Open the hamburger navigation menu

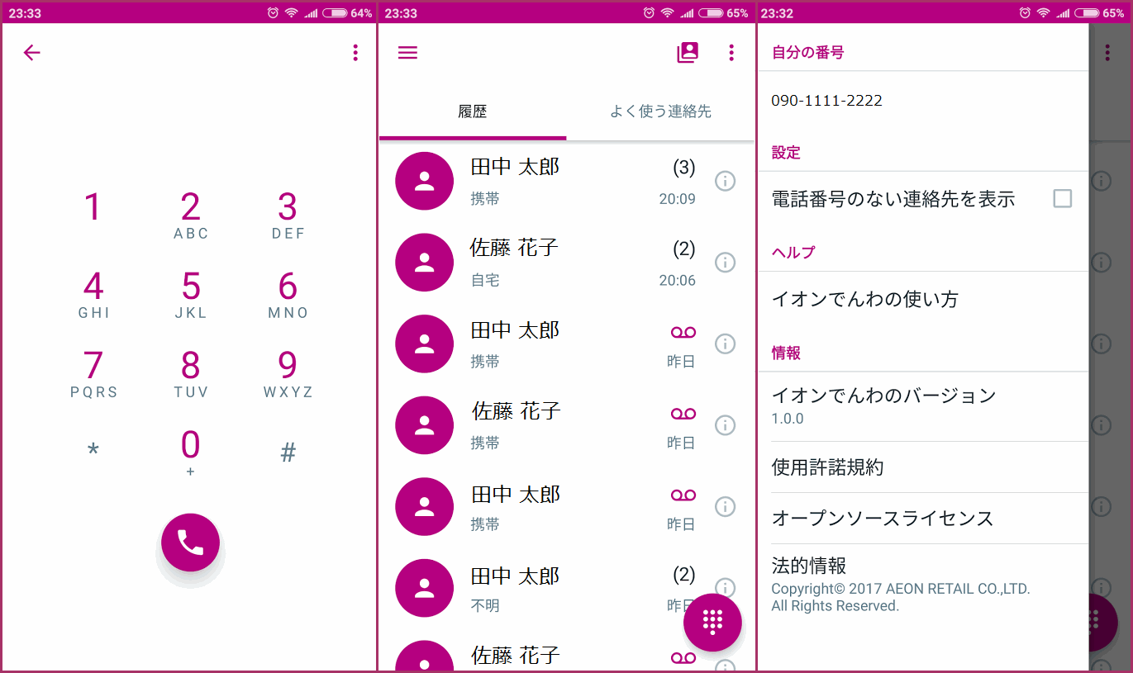[407, 53]
